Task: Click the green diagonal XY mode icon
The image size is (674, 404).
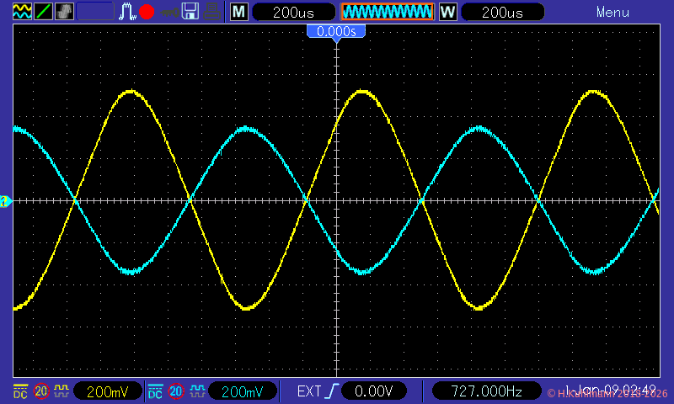Action: (x=42, y=12)
